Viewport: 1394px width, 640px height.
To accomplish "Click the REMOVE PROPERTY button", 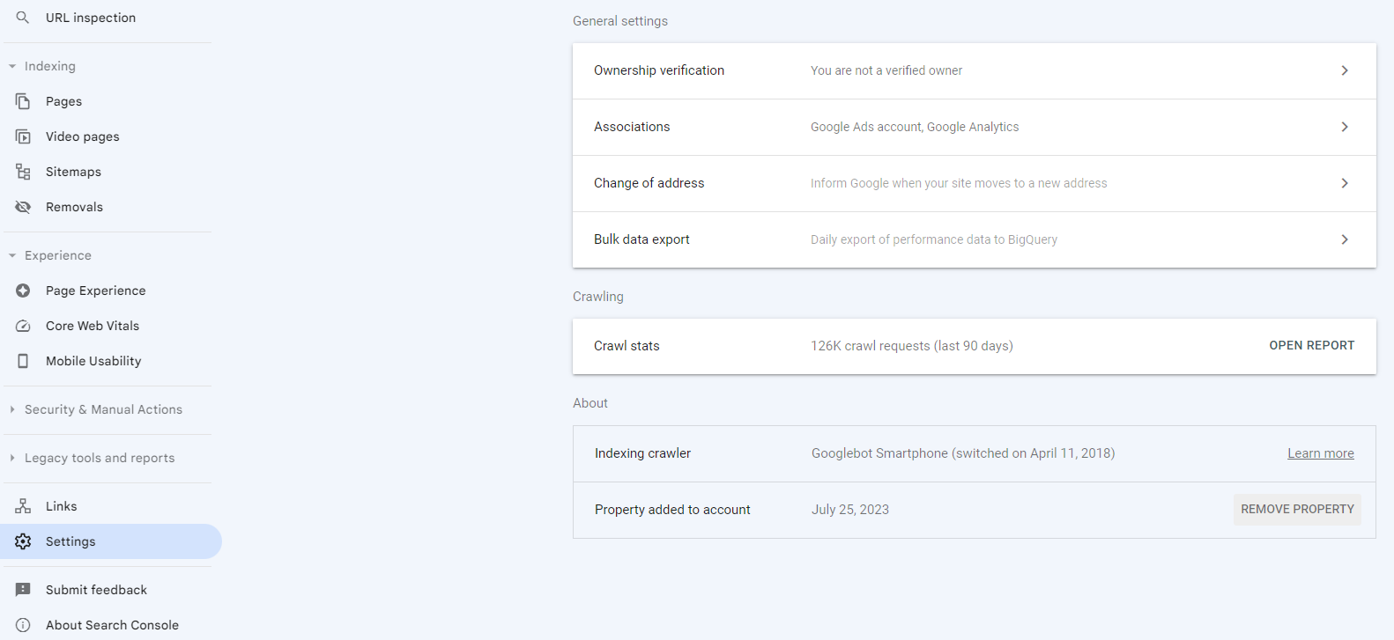I will click(1297, 510).
